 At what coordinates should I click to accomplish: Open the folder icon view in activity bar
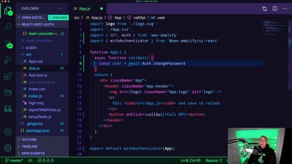8,92
